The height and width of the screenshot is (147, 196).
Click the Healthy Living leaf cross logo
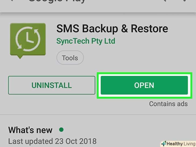pyautogui.click(x=164, y=143)
